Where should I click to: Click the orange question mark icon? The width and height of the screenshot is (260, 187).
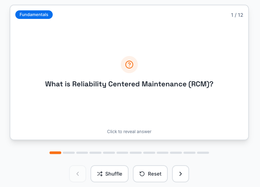pos(129,65)
